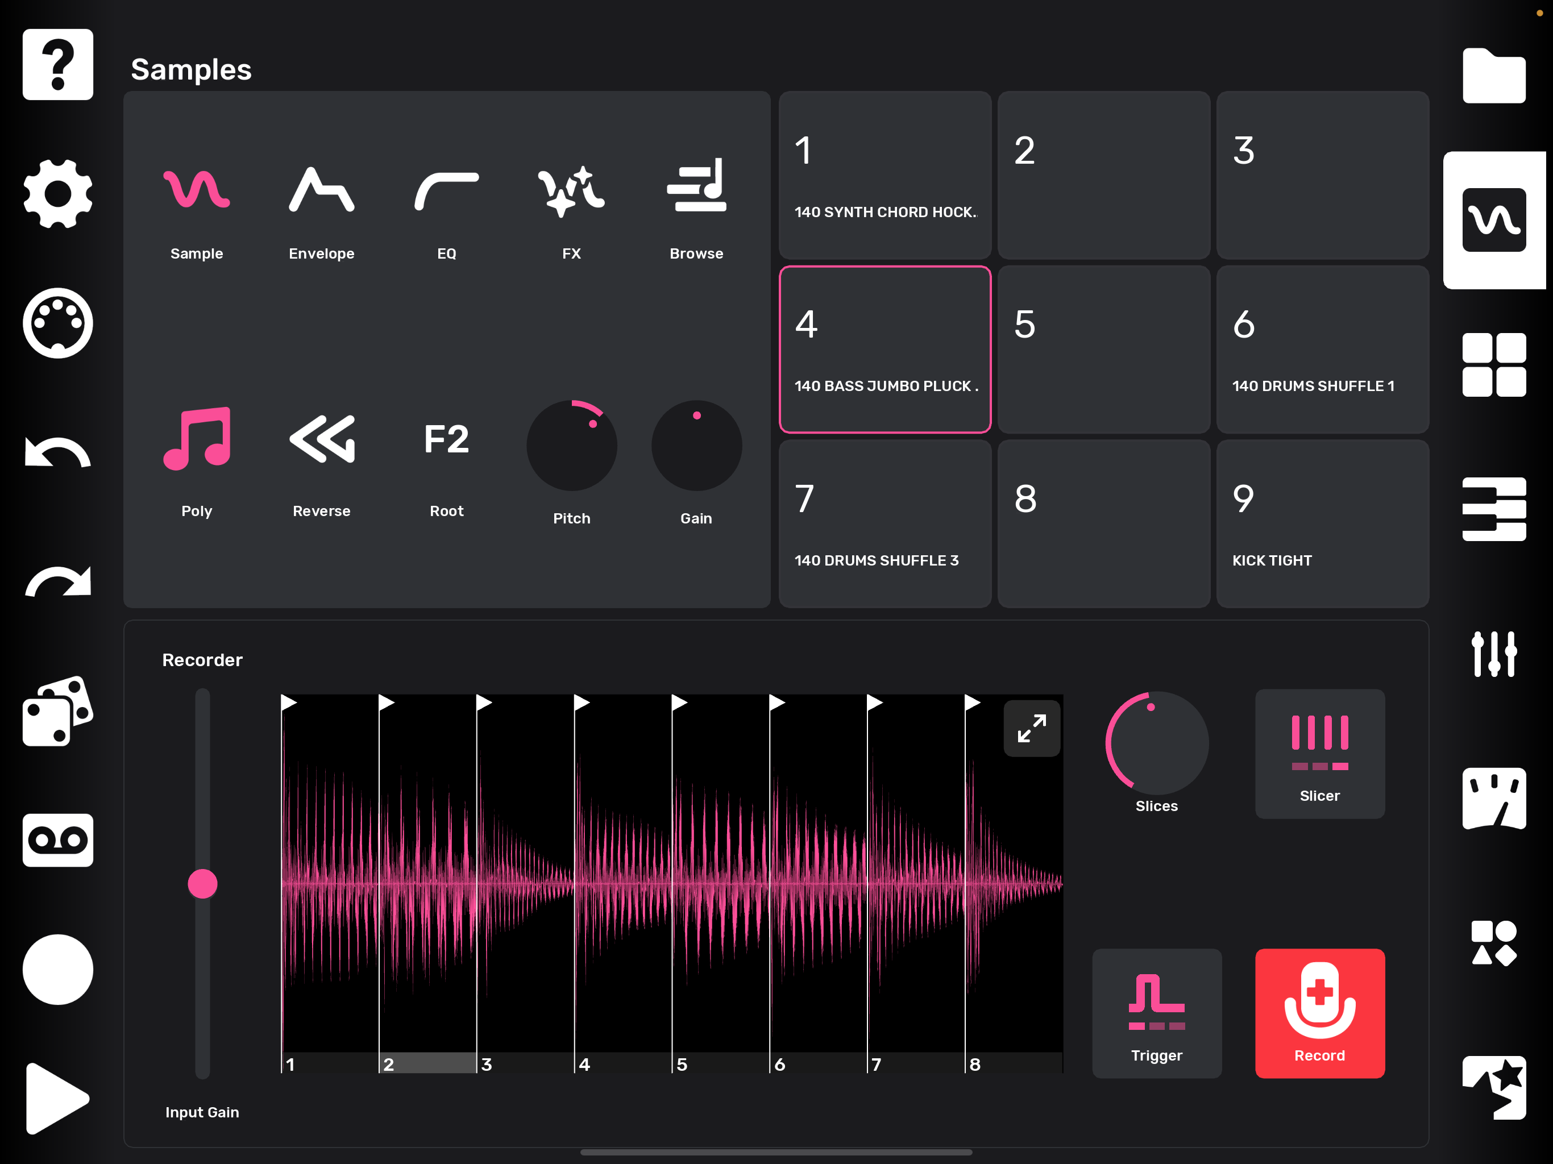Open the help question mark icon
This screenshot has height=1164, width=1553.
pyautogui.click(x=57, y=65)
